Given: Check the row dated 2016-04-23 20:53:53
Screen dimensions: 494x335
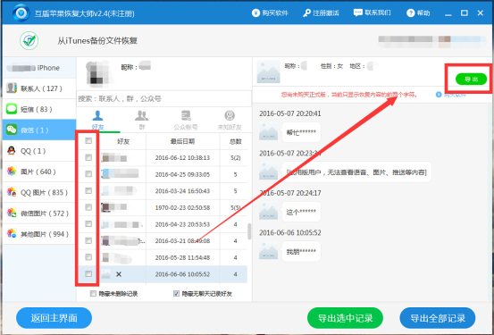Looking at the screenshot, I should click(88, 223).
